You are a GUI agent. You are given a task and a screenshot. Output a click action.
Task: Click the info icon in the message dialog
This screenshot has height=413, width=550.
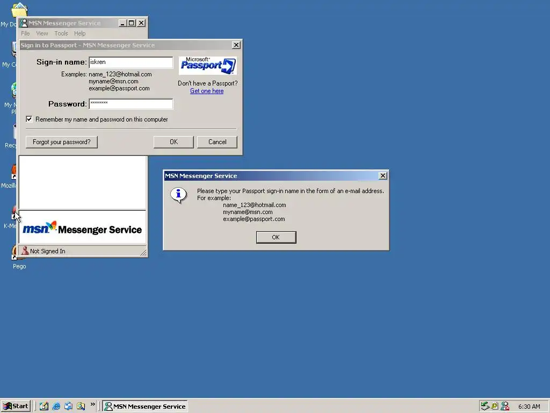pyautogui.click(x=178, y=195)
